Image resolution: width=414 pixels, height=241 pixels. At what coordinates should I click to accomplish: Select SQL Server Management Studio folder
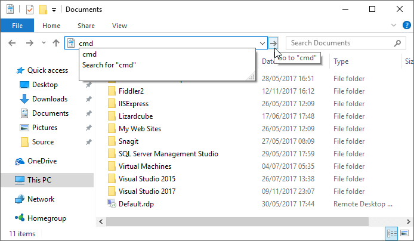pyautogui.click(x=168, y=154)
